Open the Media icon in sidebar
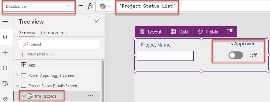 (x=5, y=83)
